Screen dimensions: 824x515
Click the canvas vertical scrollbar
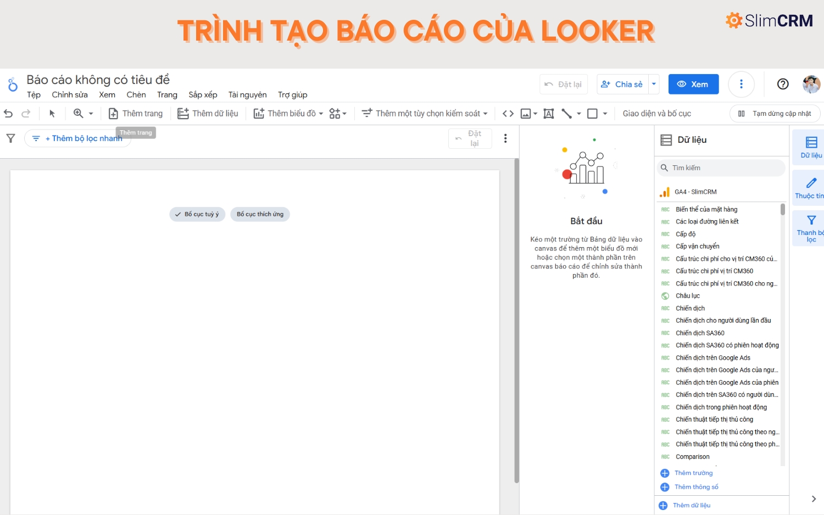tap(516, 321)
